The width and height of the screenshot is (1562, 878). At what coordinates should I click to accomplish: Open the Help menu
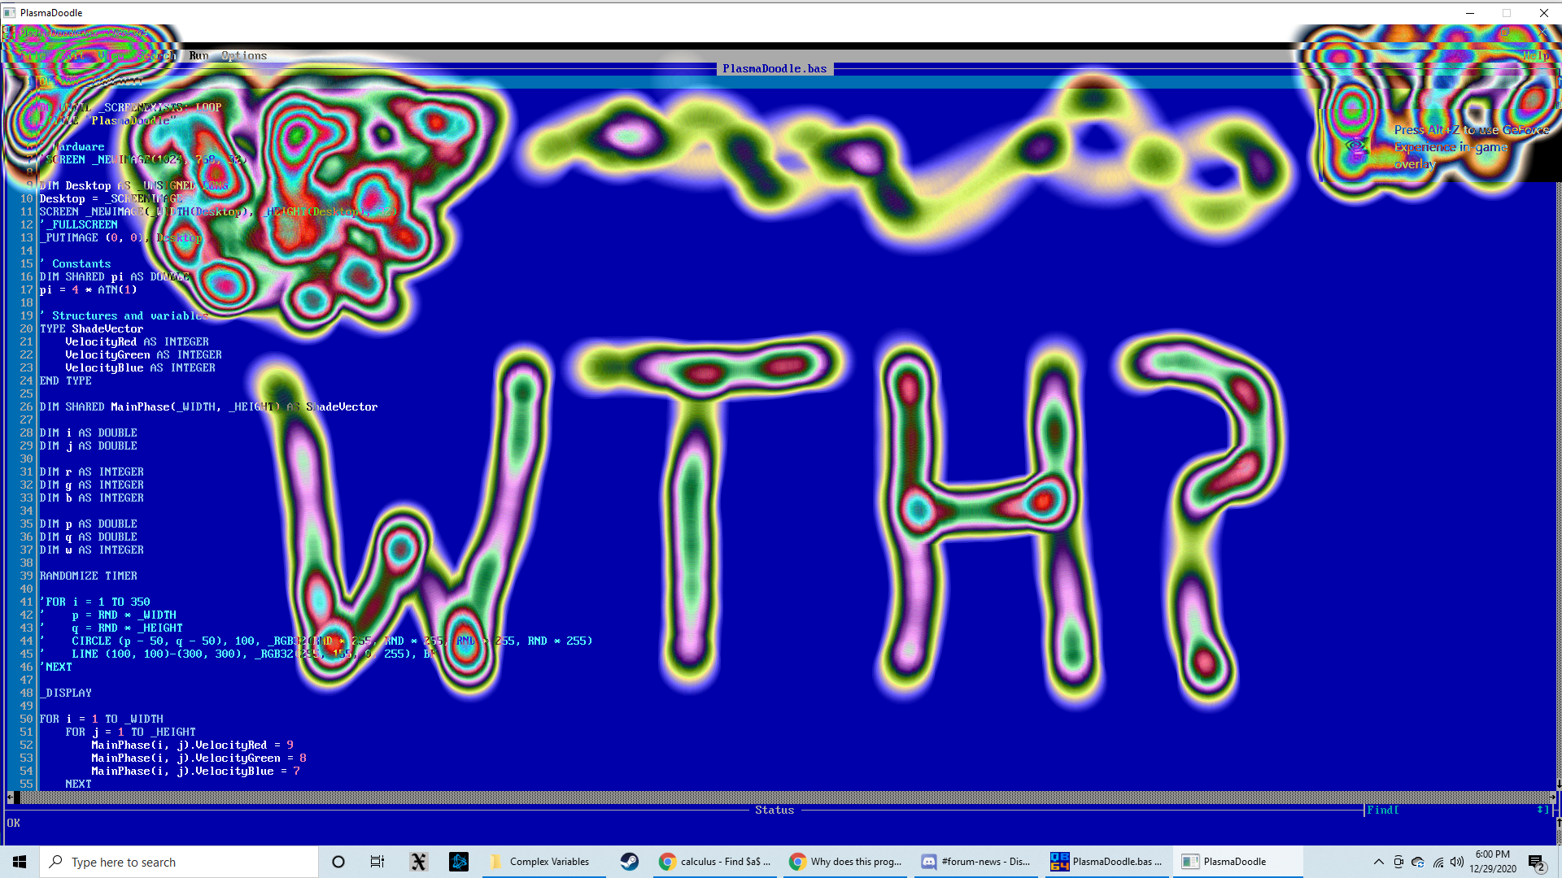1536,56
